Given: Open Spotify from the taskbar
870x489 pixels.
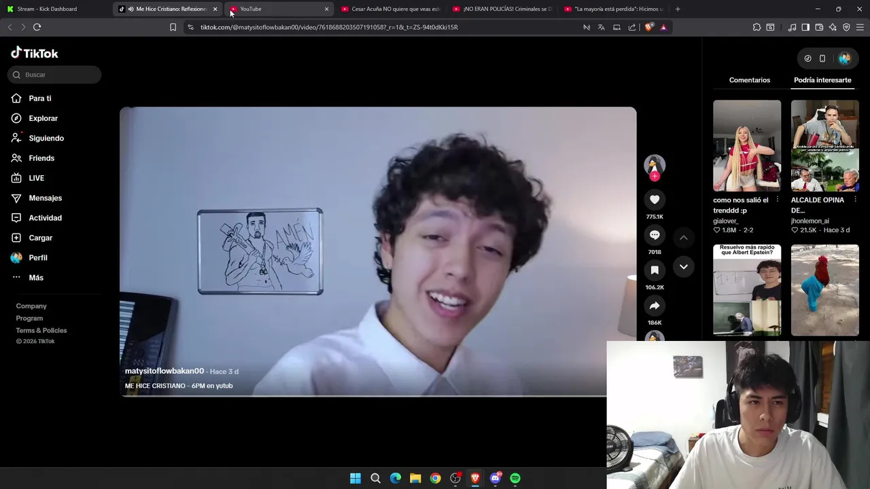Looking at the screenshot, I should 515,478.
